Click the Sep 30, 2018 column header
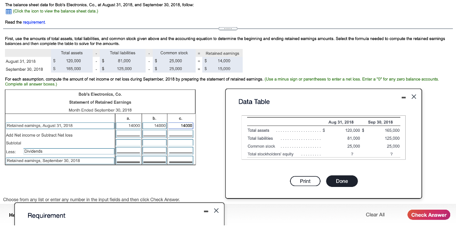Screen dimensions: 456x227 pos(380,122)
